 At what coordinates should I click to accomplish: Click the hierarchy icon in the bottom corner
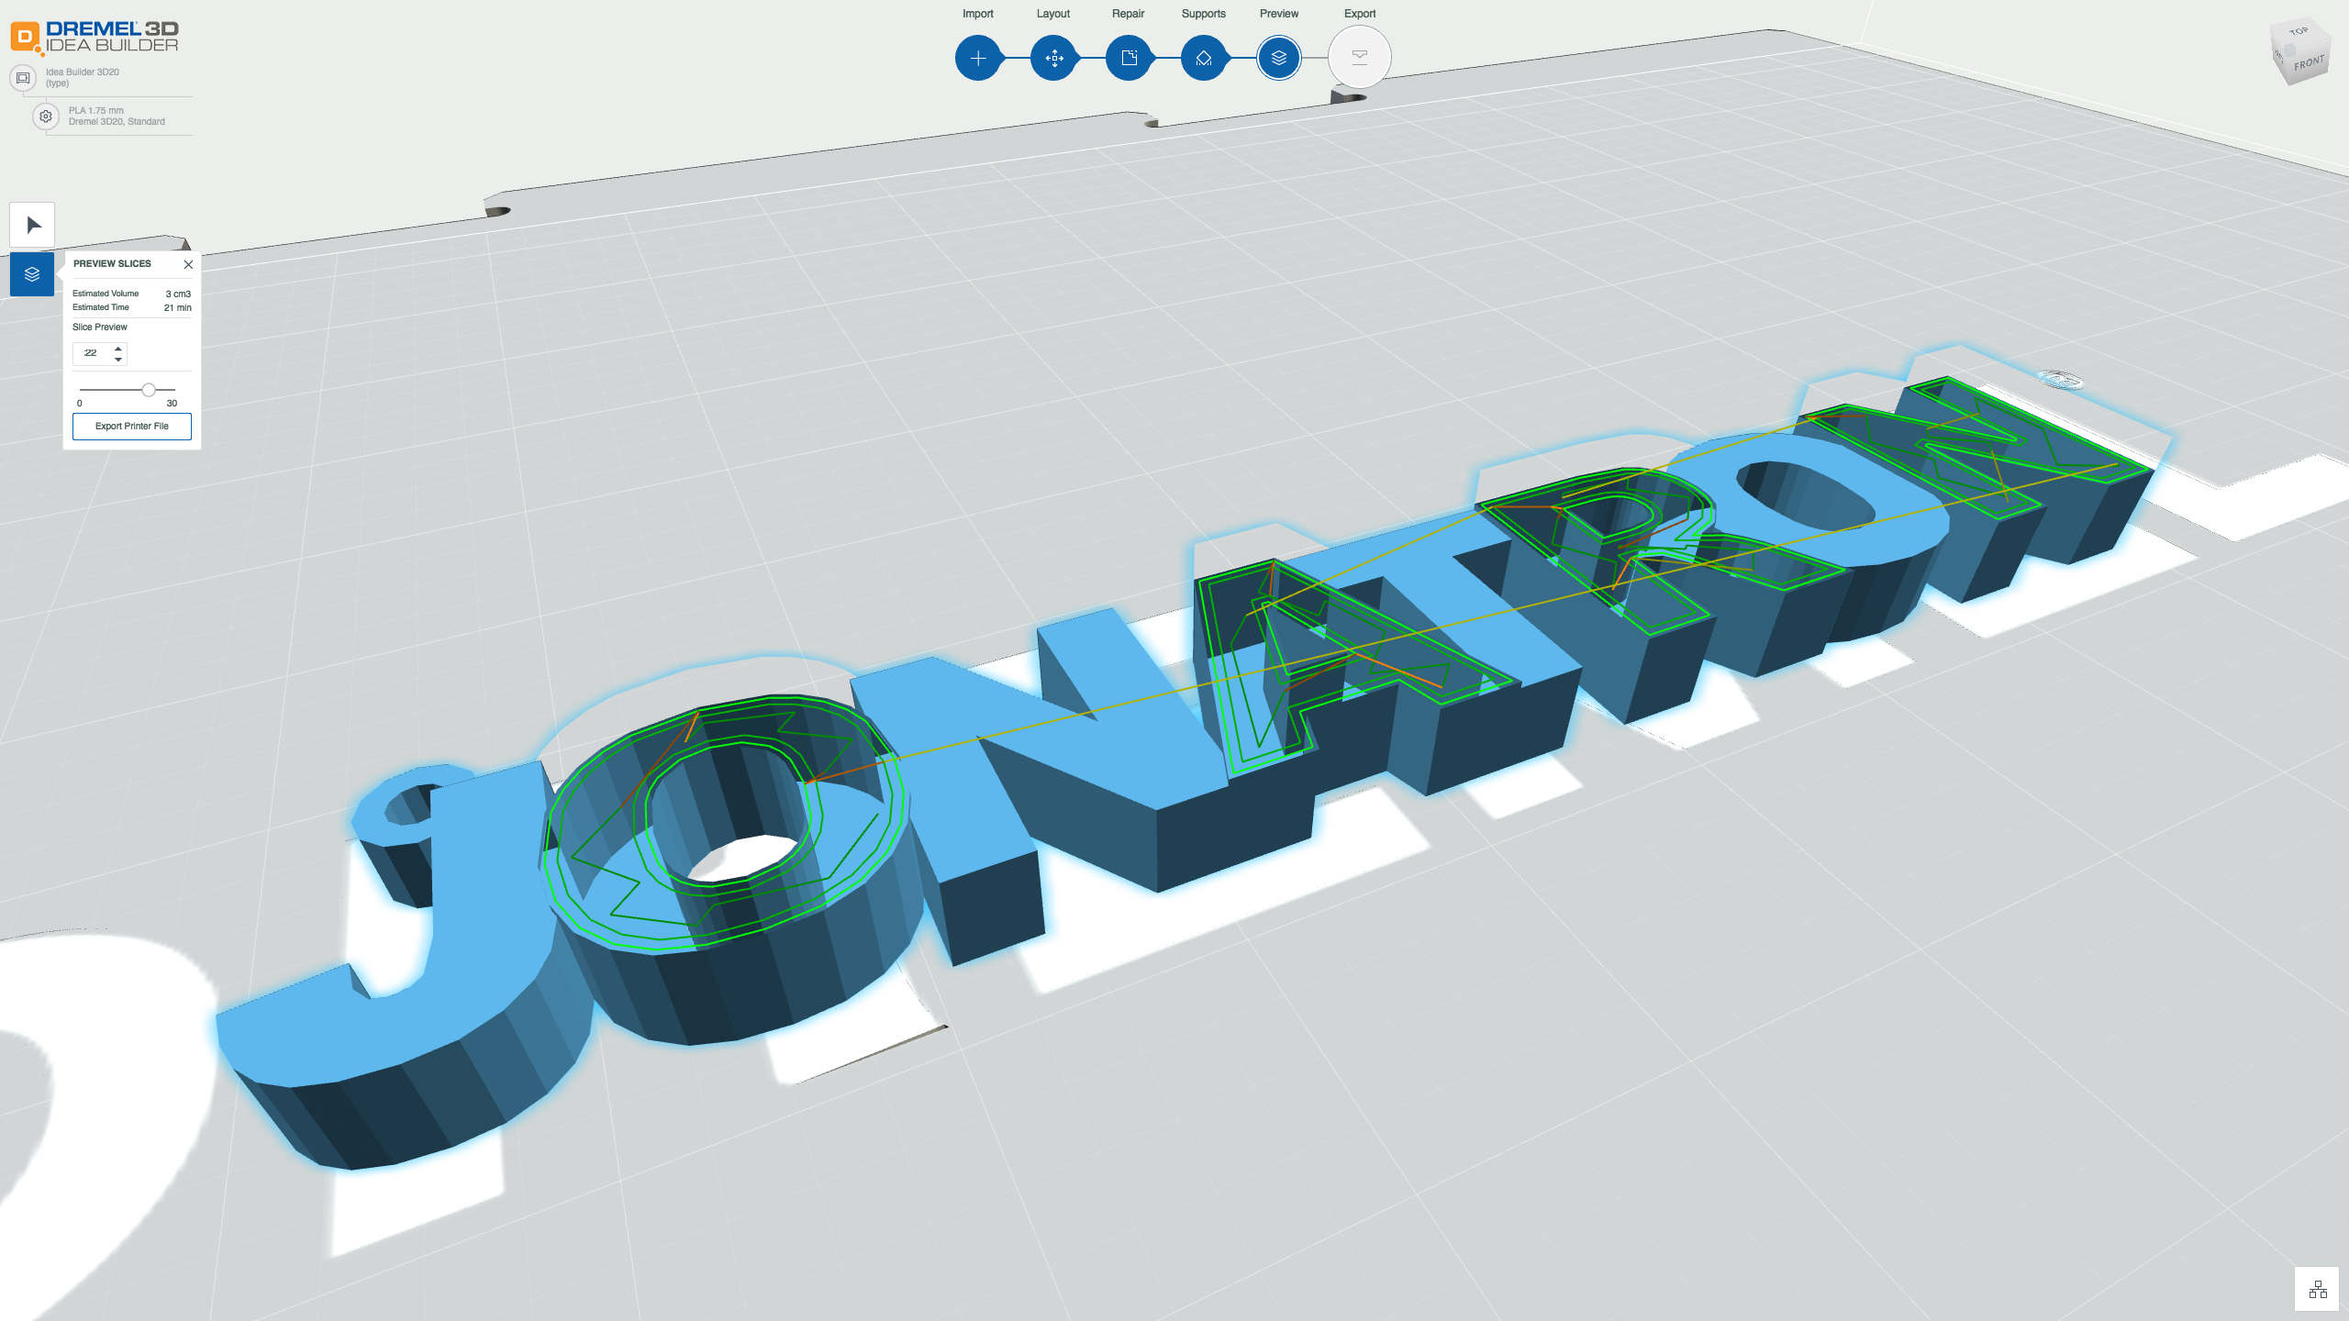[x=2318, y=1290]
